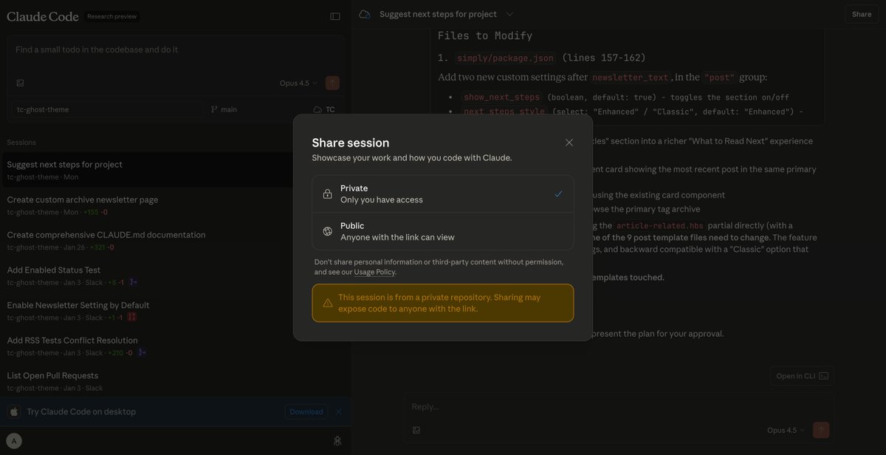Open the image attachment icon in prompt box
The width and height of the screenshot is (886, 455).
click(18, 82)
